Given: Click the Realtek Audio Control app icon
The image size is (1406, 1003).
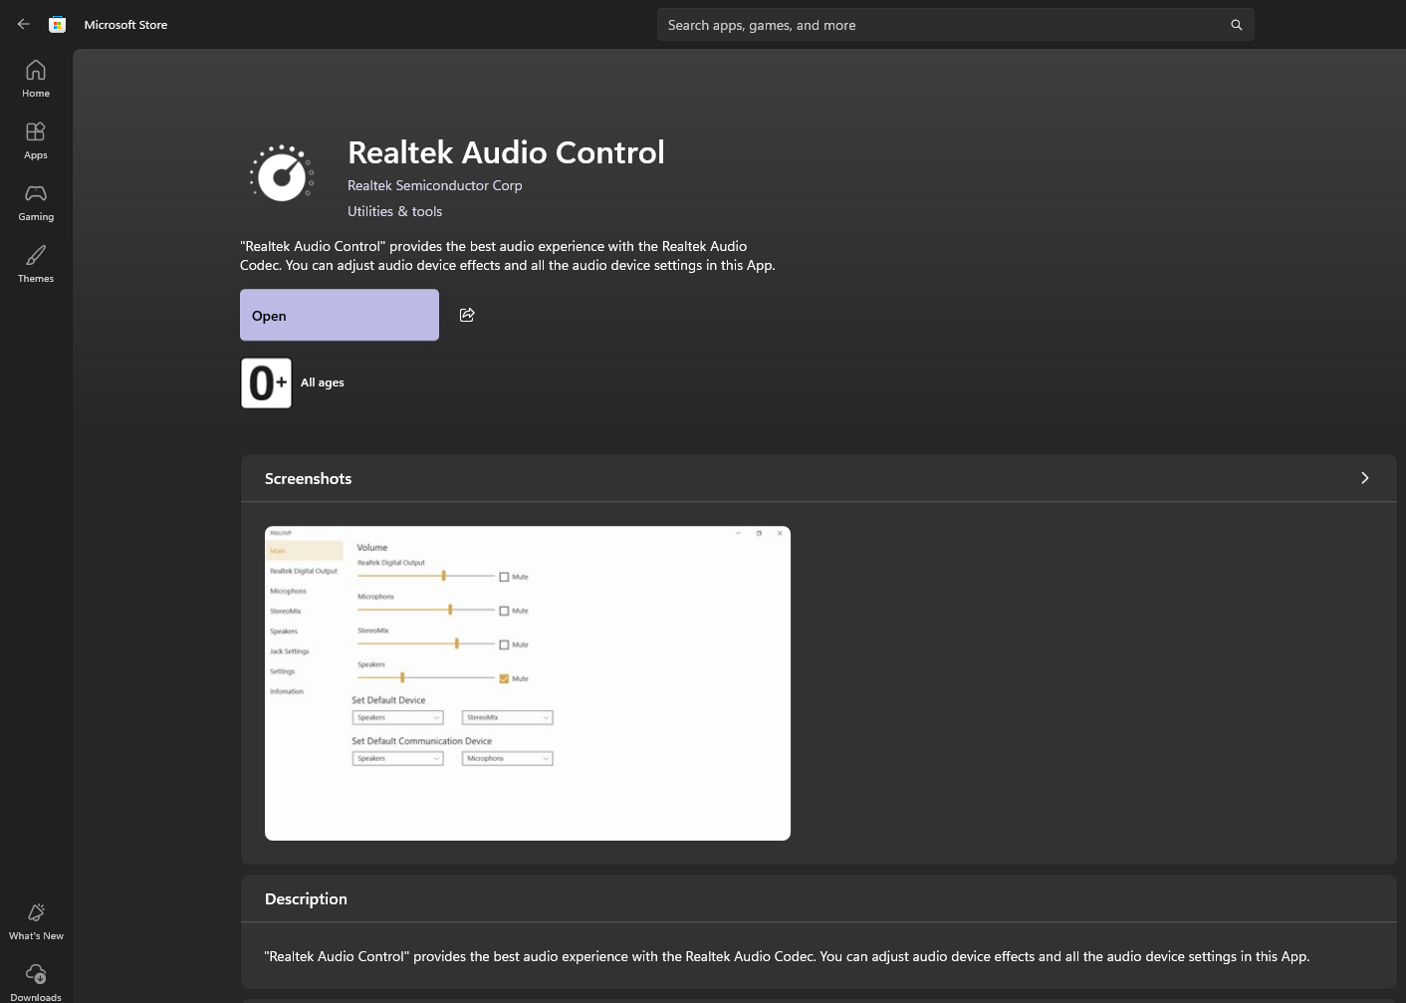Looking at the screenshot, I should 282,174.
